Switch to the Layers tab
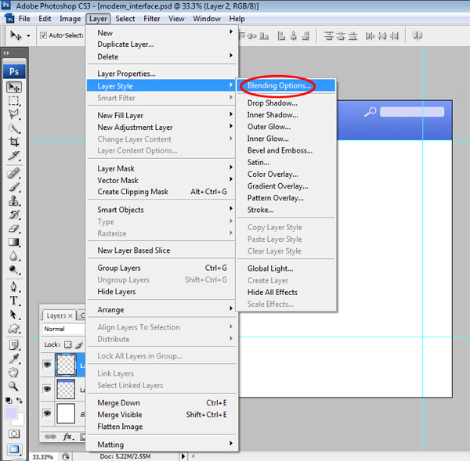This screenshot has height=461, width=470. [59, 315]
